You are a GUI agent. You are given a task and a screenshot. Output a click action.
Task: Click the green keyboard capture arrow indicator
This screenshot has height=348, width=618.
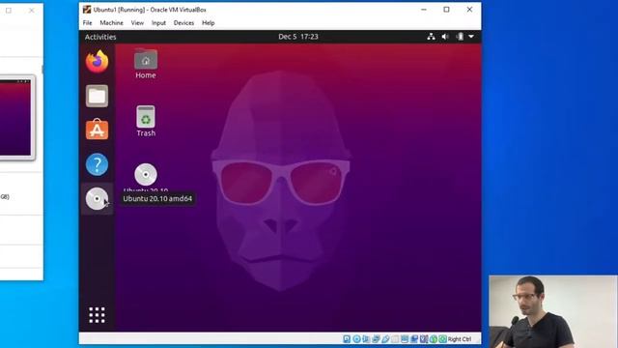coord(442,339)
